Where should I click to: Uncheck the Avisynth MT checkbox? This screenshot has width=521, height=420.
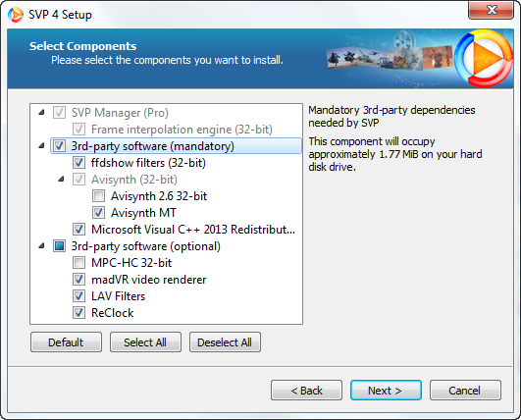click(x=99, y=213)
